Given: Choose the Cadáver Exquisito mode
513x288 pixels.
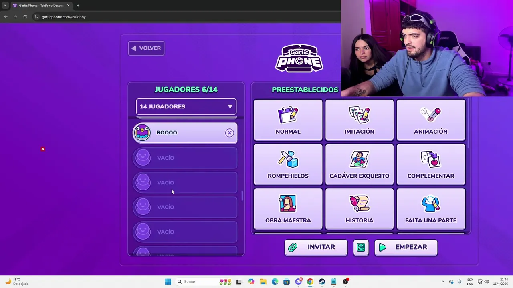Looking at the screenshot, I should pyautogui.click(x=359, y=164).
